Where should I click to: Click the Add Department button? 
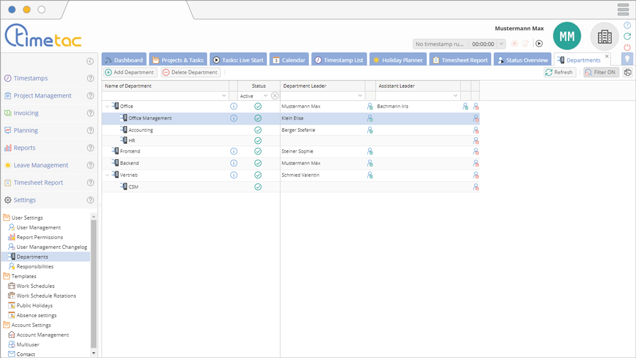pyautogui.click(x=130, y=73)
